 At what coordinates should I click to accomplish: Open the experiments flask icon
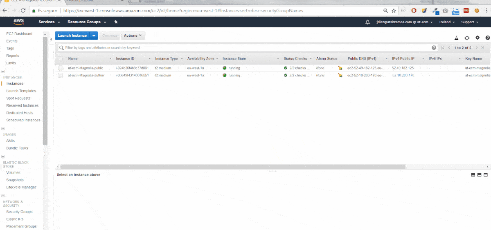[x=457, y=38]
